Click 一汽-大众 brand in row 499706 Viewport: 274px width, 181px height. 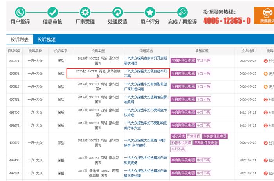(35, 112)
